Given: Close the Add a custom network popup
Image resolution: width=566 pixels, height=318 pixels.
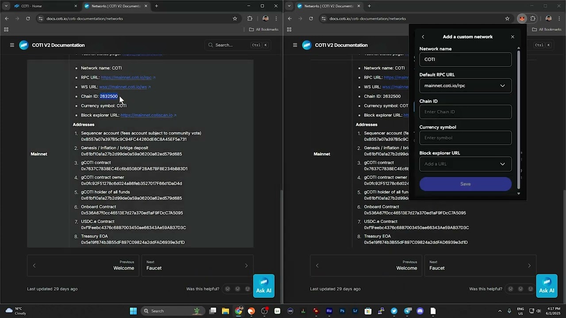Looking at the screenshot, I should pyautogui.click(x=512, y=37).
